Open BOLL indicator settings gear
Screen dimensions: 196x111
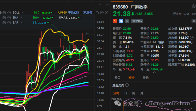pyautogui.click(x=4, y=12)
